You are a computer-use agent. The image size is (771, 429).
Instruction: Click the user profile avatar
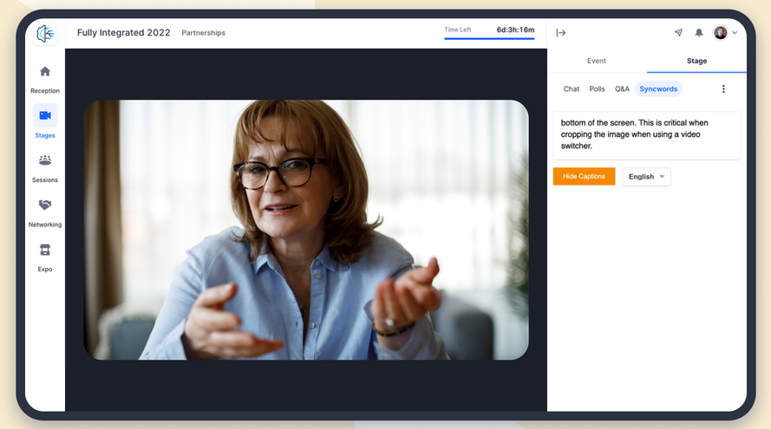coord(721,32)
